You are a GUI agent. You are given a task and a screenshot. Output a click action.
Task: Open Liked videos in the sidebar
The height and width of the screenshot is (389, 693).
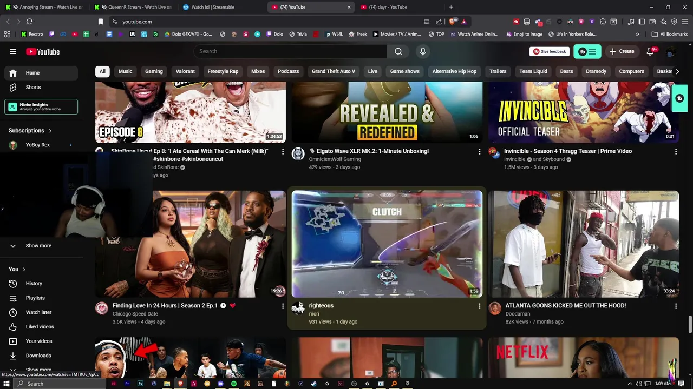tap(41, 327)
